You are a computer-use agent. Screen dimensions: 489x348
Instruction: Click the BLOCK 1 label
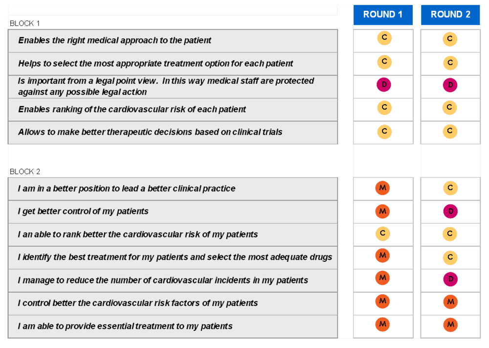tap(25, 23)
